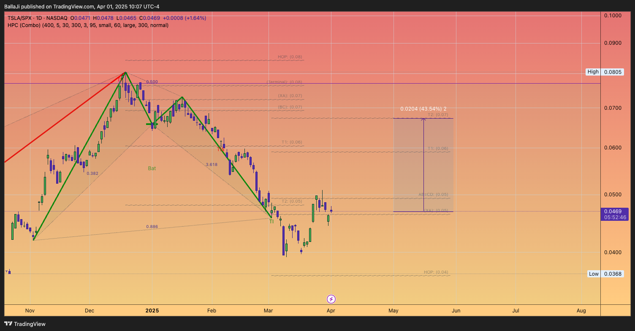Click the small 'T' marker by the November low candle
The height and width of the screenshot is (331, 635).
(x=7, y=272)
